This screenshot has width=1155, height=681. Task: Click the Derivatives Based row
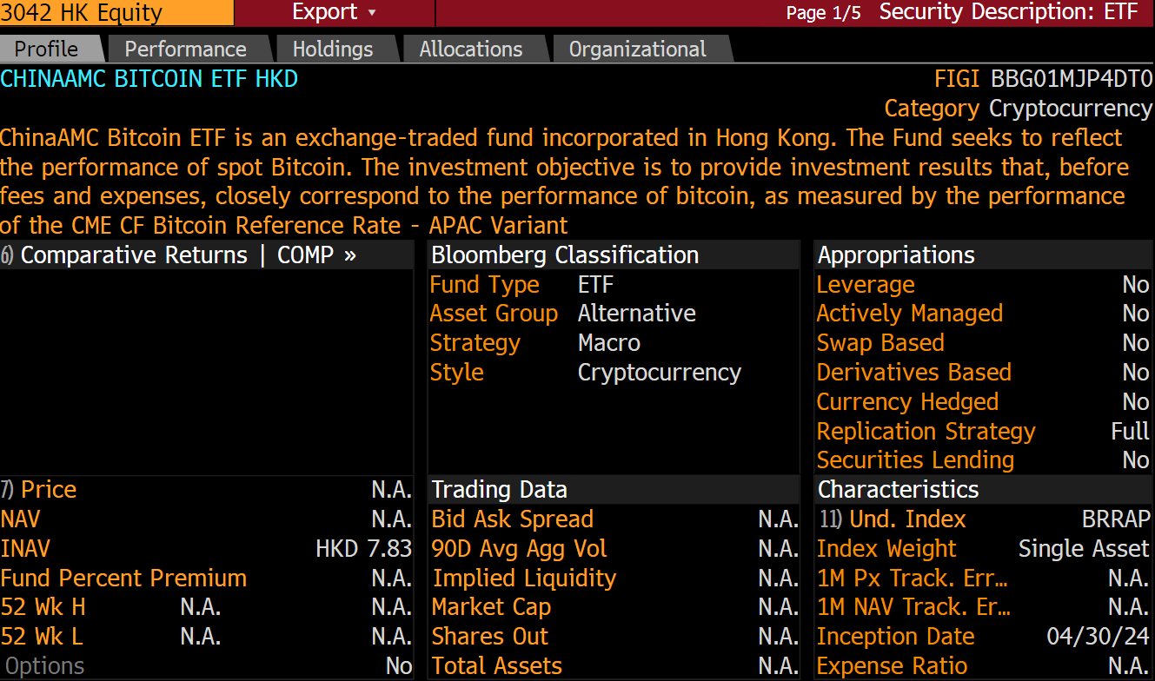(x=984, y=373)
